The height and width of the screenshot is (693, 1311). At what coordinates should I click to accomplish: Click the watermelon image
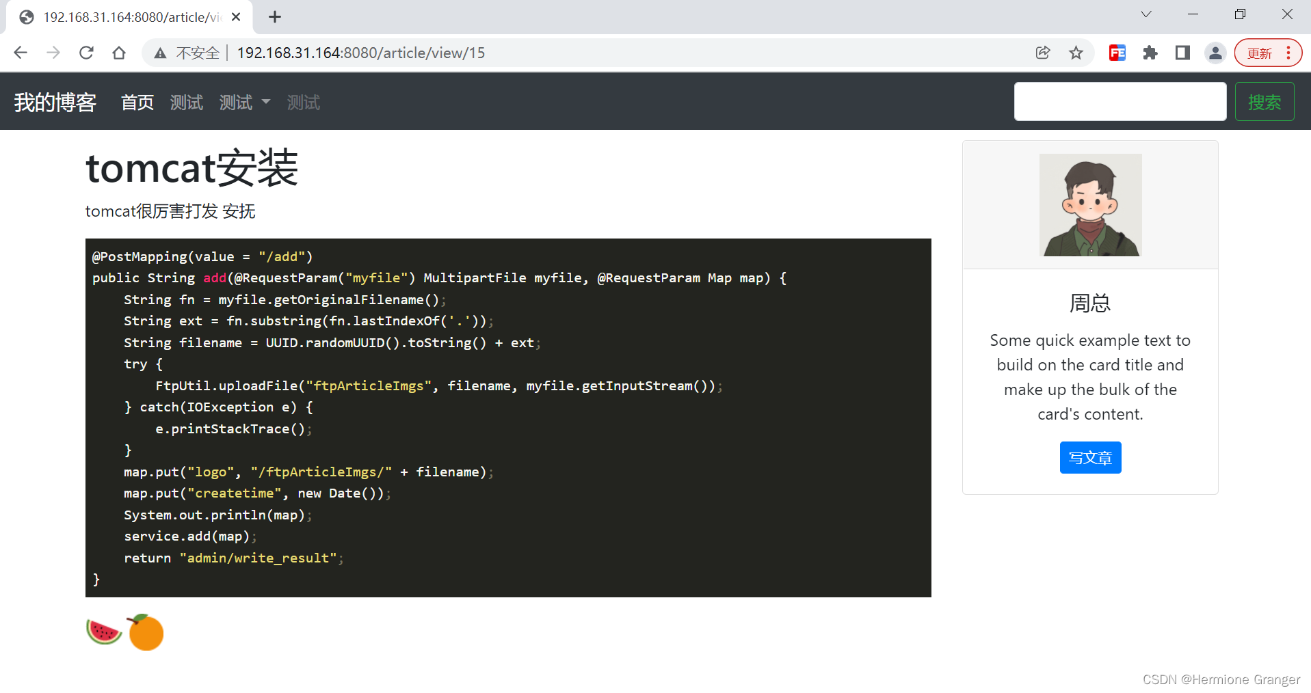coord(104,632)
